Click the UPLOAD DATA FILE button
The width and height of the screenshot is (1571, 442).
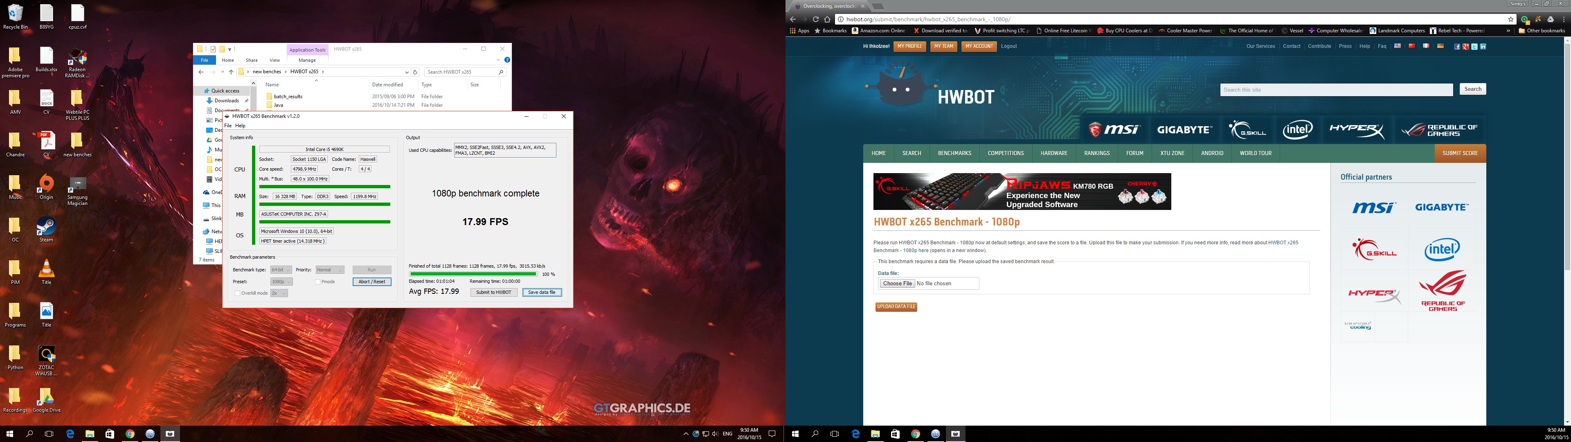[x=896, y=307]
